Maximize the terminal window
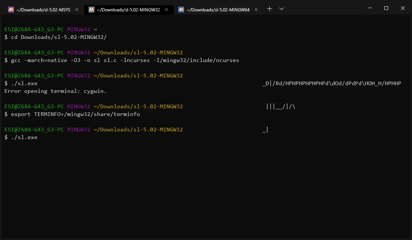The width and height of the screenshot is (412, 240). tap(386, 8)
